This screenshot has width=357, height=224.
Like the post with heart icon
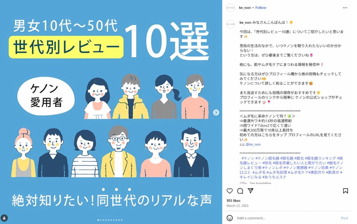point(230,191)
